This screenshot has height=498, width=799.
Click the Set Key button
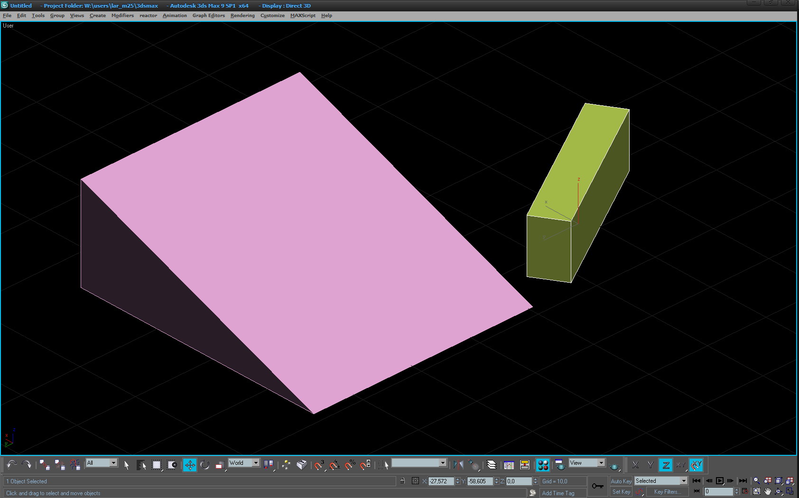pos(621,492)
